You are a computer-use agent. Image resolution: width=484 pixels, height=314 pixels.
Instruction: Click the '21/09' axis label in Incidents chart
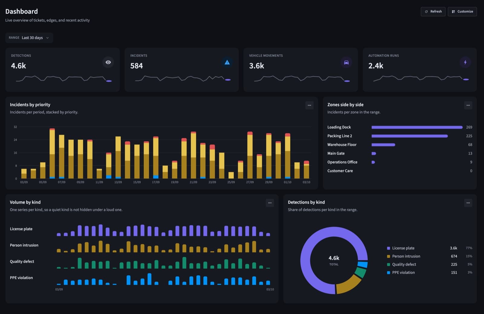[193, 182]
